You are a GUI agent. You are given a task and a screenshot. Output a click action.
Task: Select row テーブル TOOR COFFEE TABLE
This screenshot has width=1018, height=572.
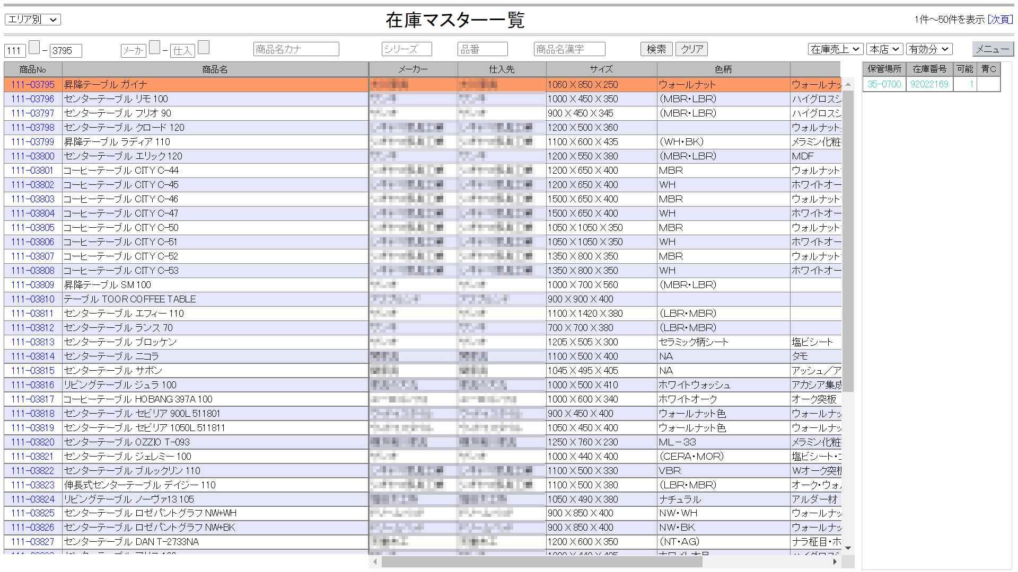tap(422, 299)
